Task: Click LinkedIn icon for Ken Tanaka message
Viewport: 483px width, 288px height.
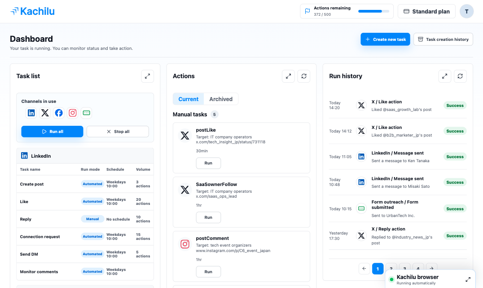Action: click(x=361, y=157)
